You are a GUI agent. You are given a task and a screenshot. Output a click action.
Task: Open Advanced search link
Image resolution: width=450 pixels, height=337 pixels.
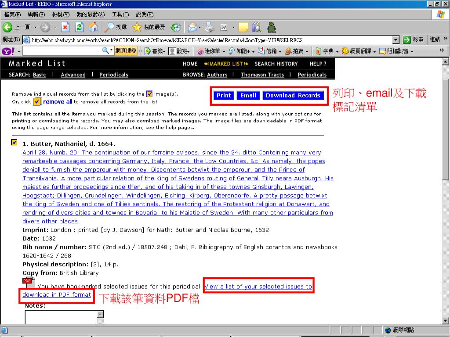click(73, 75)
